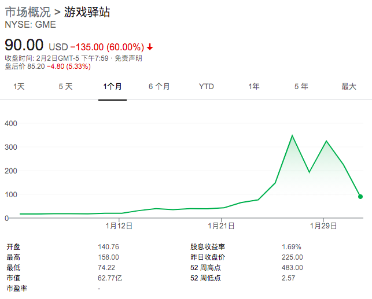Click the 市值 label

[x=13, y=278]
